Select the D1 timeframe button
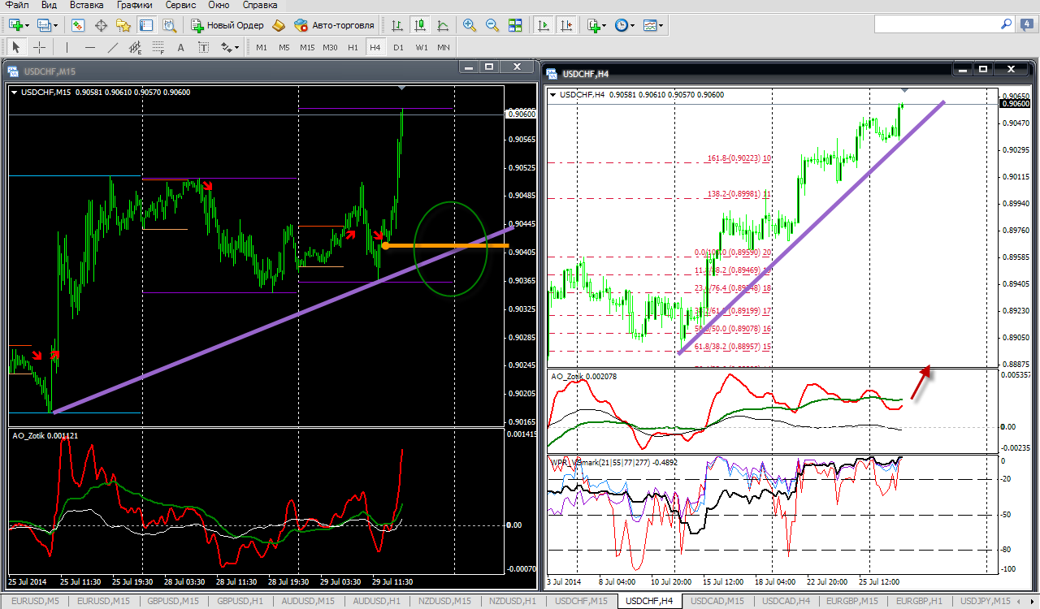This screenshot has width=1040, height=609. coord(398,47)
